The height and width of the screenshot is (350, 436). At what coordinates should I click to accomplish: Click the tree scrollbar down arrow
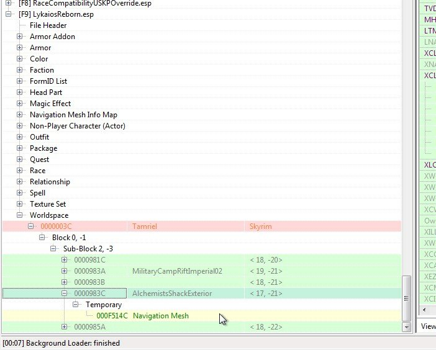coord(407,326)
